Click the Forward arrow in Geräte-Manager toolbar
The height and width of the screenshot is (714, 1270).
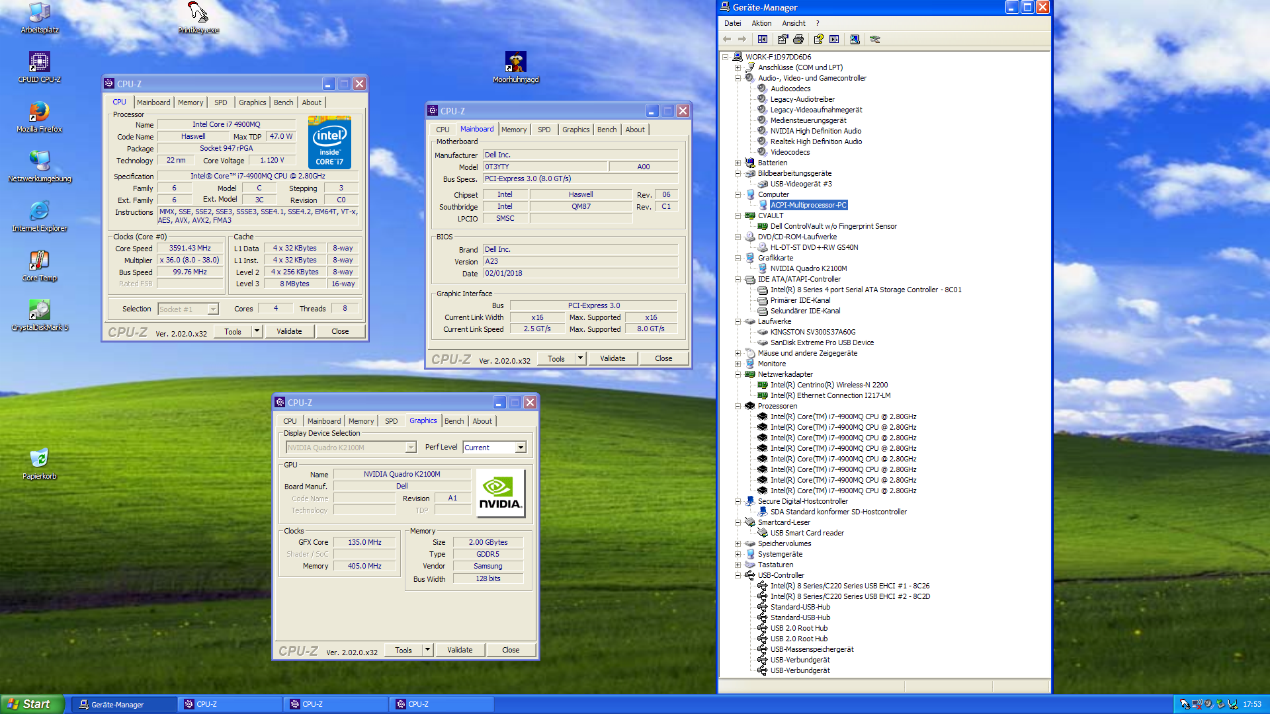click(741, 39)
